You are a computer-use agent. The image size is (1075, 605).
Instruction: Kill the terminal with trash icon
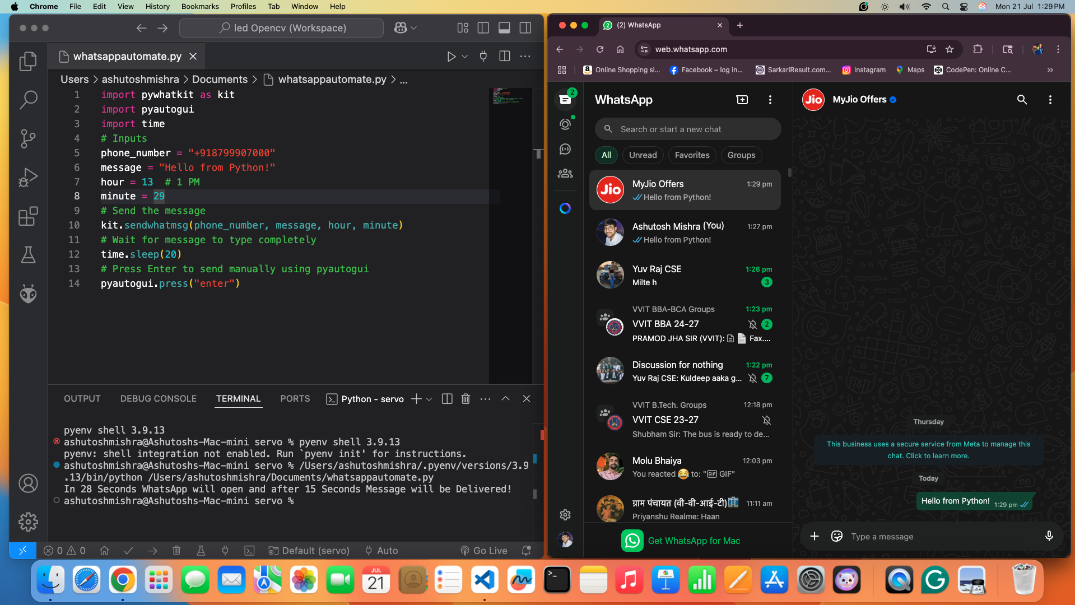466,399
